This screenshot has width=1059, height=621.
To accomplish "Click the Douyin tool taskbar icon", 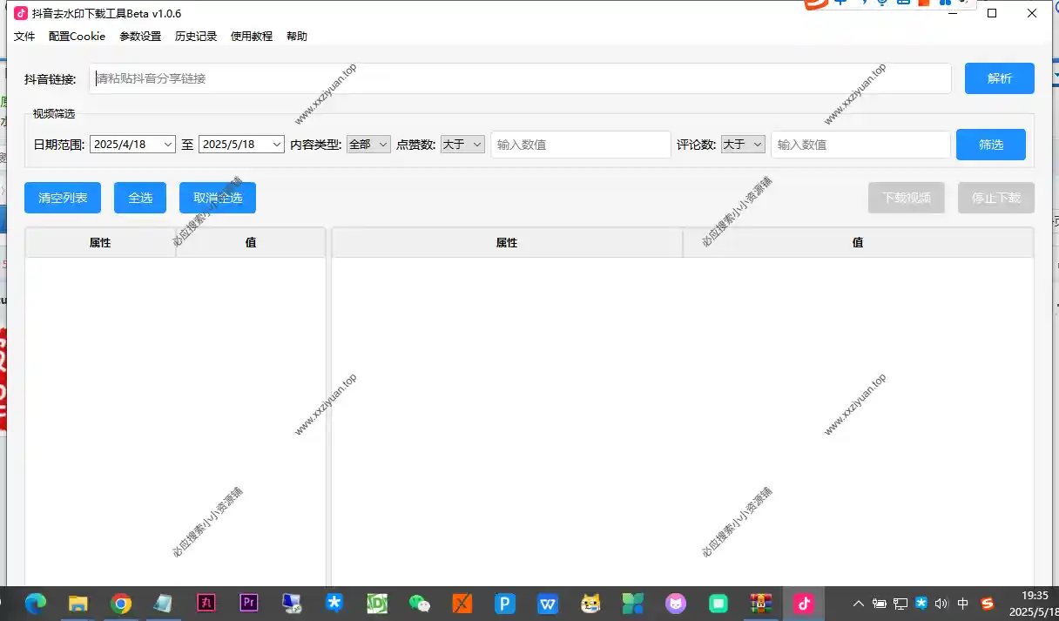I will click(803, 603).
